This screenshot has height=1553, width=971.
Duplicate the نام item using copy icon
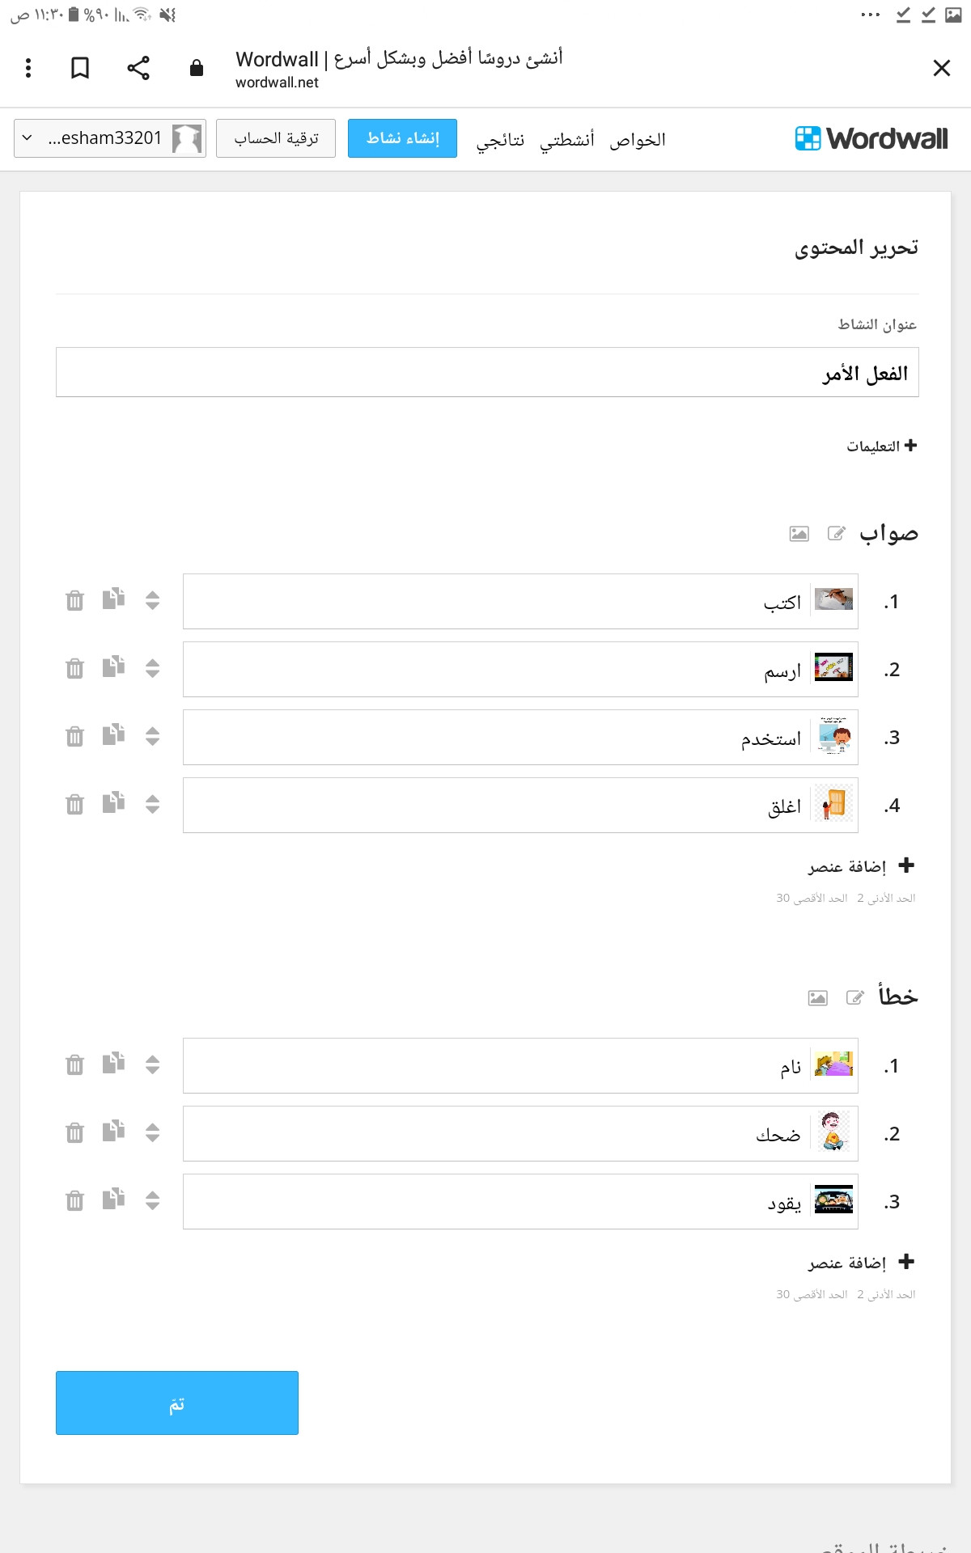click(114, 1064)
